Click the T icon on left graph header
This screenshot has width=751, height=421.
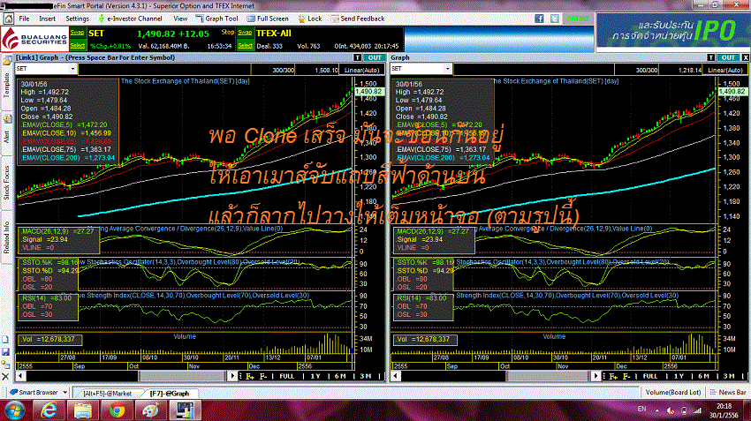pos(357,57)
